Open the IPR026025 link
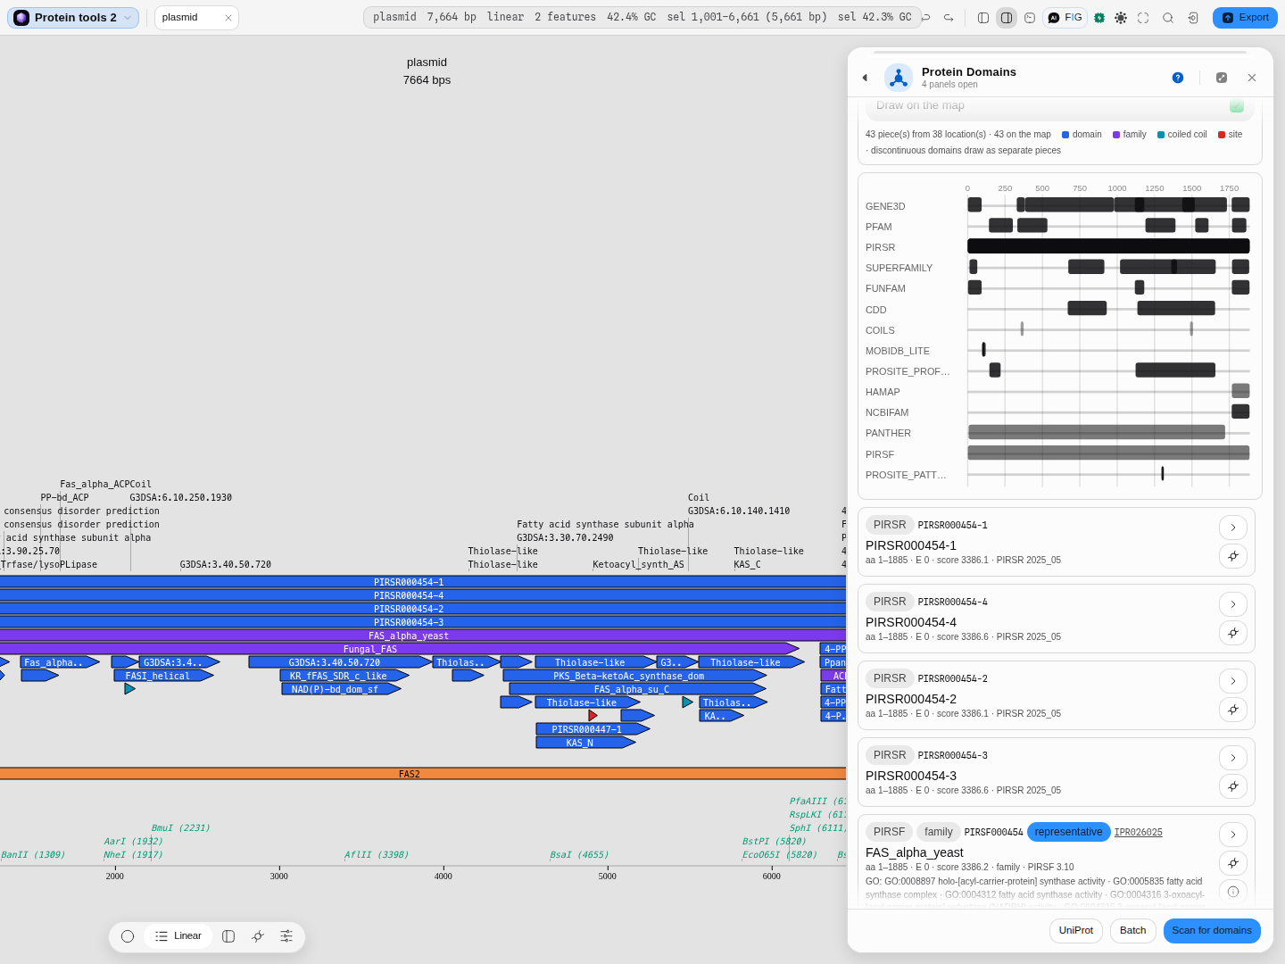The height and width of the screenshot is (964, 1285). [x=1138, y=832]
